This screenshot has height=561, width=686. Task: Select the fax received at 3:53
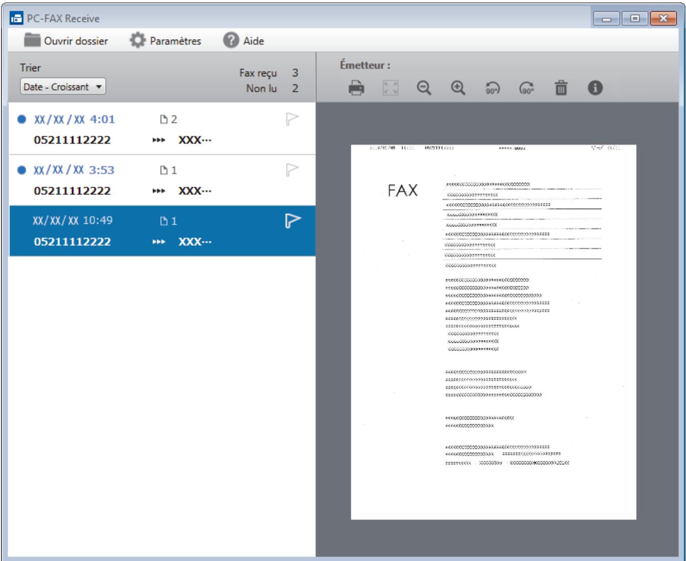pos(162,180)
